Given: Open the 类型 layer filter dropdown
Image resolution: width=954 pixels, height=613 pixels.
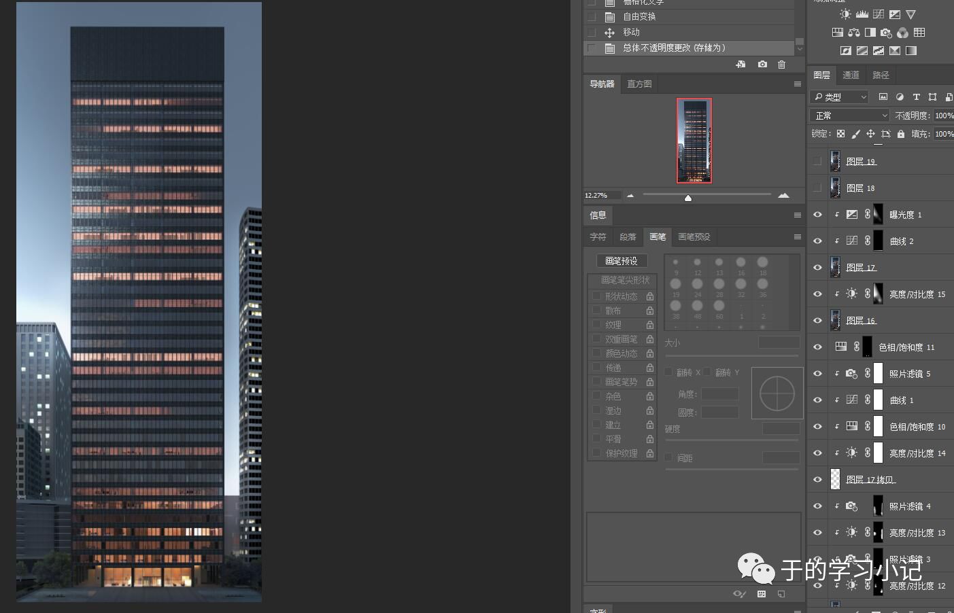Looking at the screenshot, I should pos(840,97).
